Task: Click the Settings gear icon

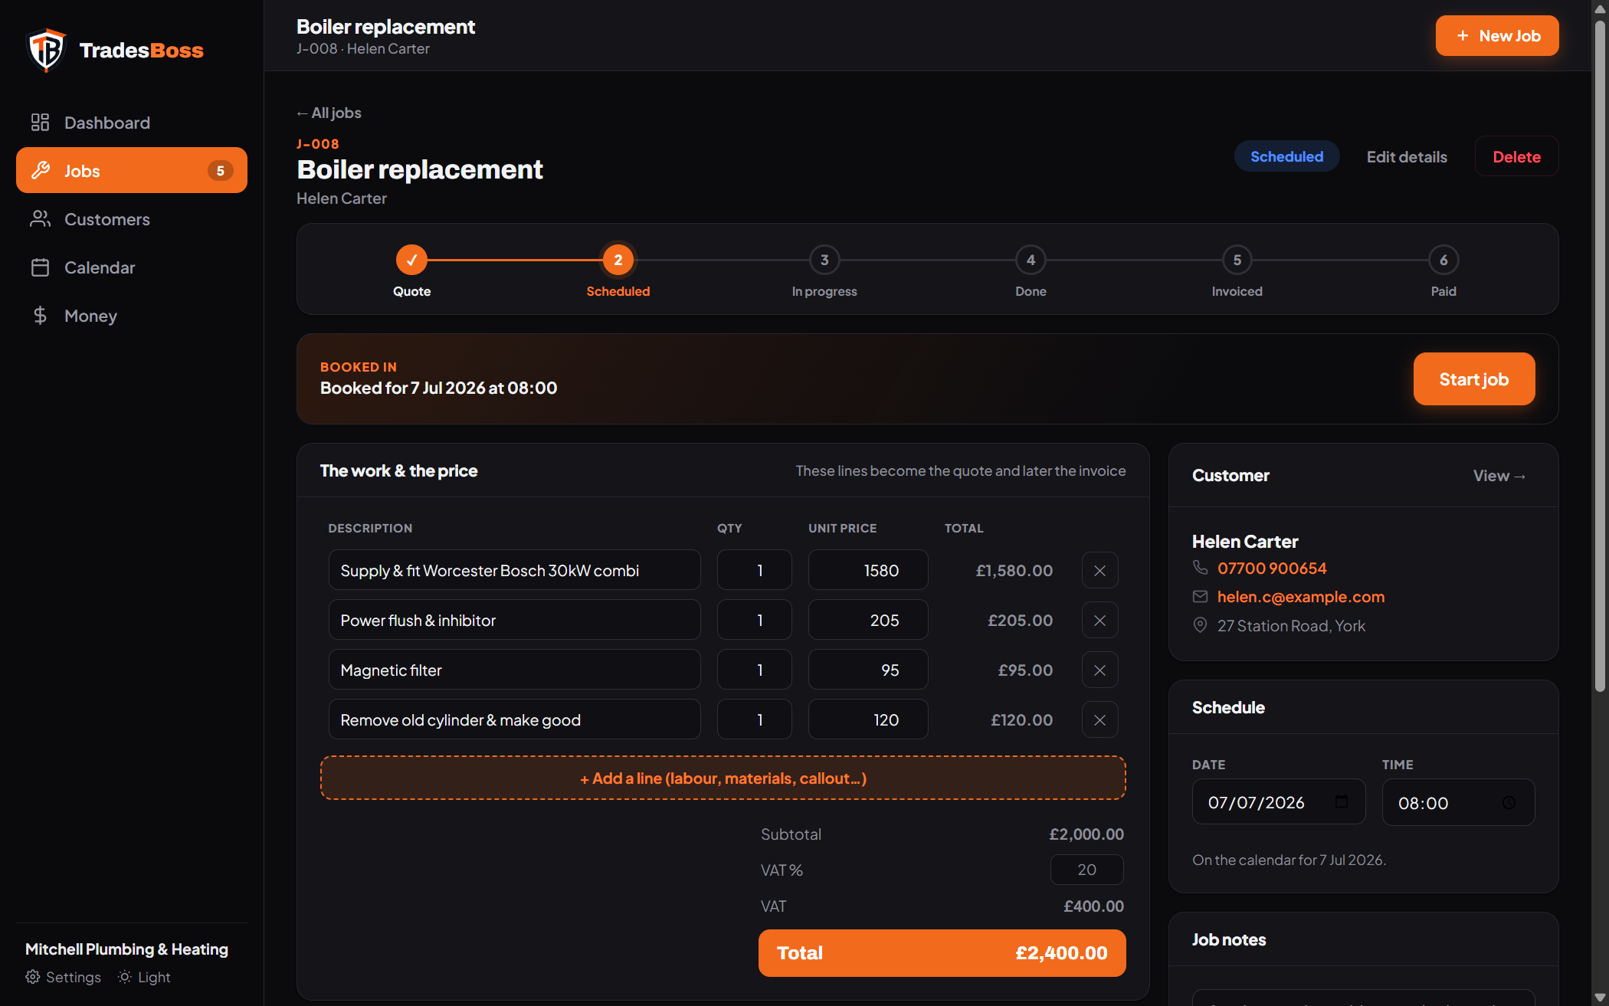Action: [x=33, y=977]
